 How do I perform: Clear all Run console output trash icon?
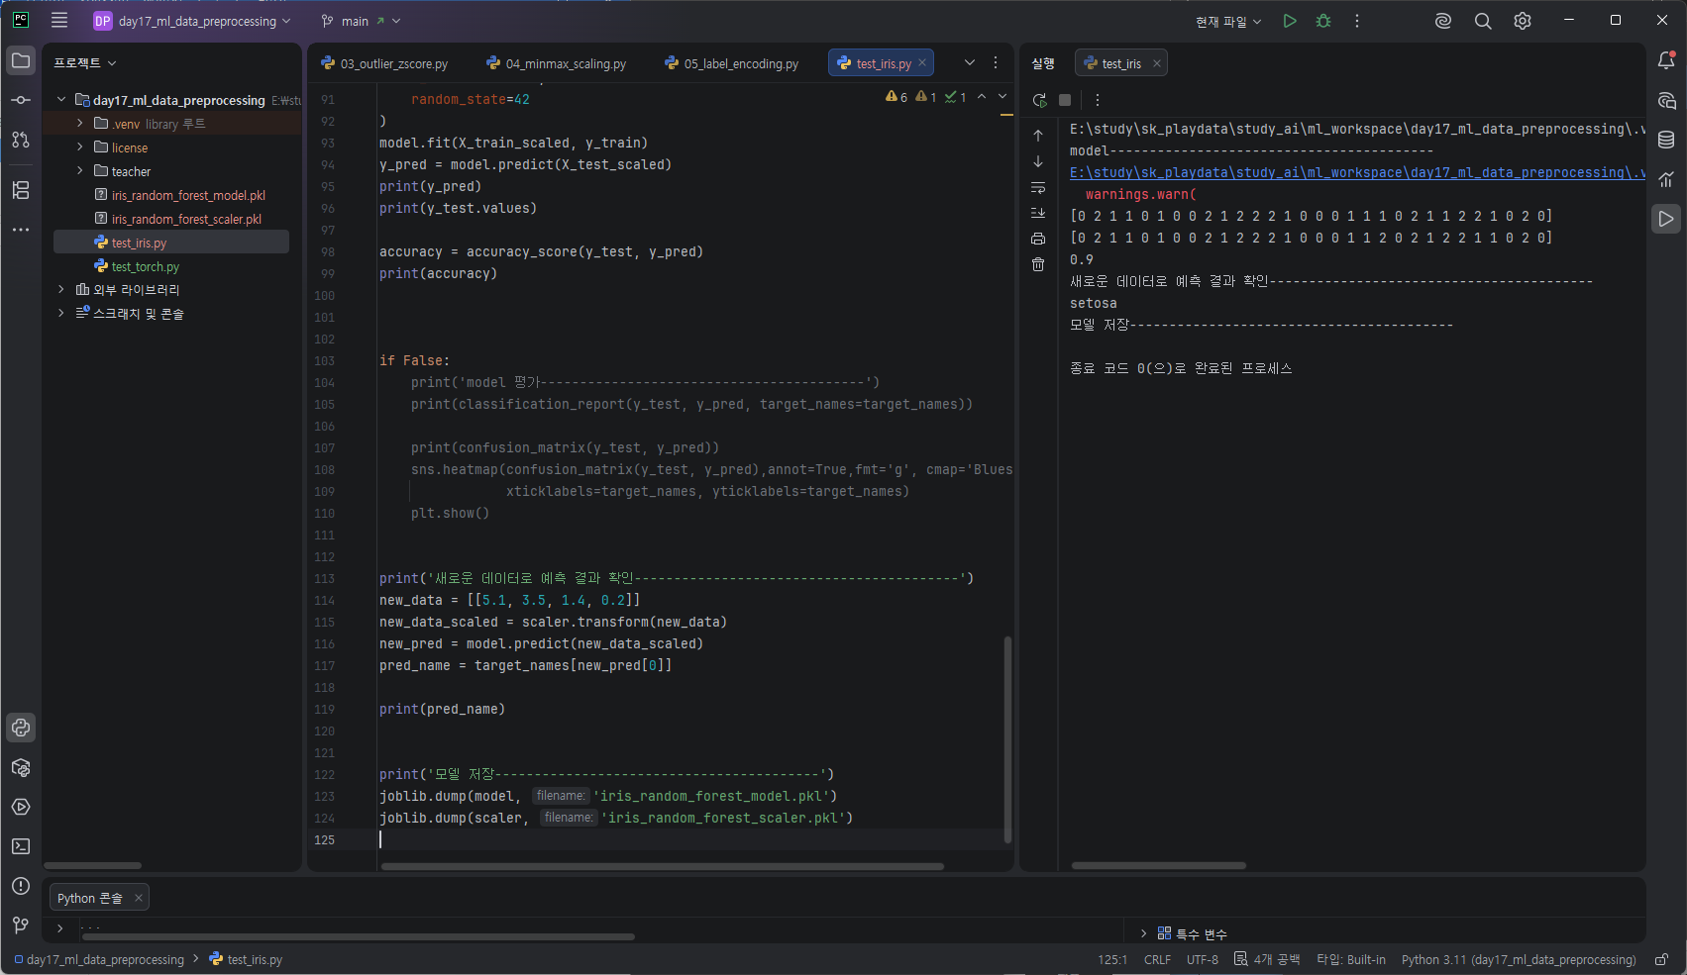tap(1038, 264)
